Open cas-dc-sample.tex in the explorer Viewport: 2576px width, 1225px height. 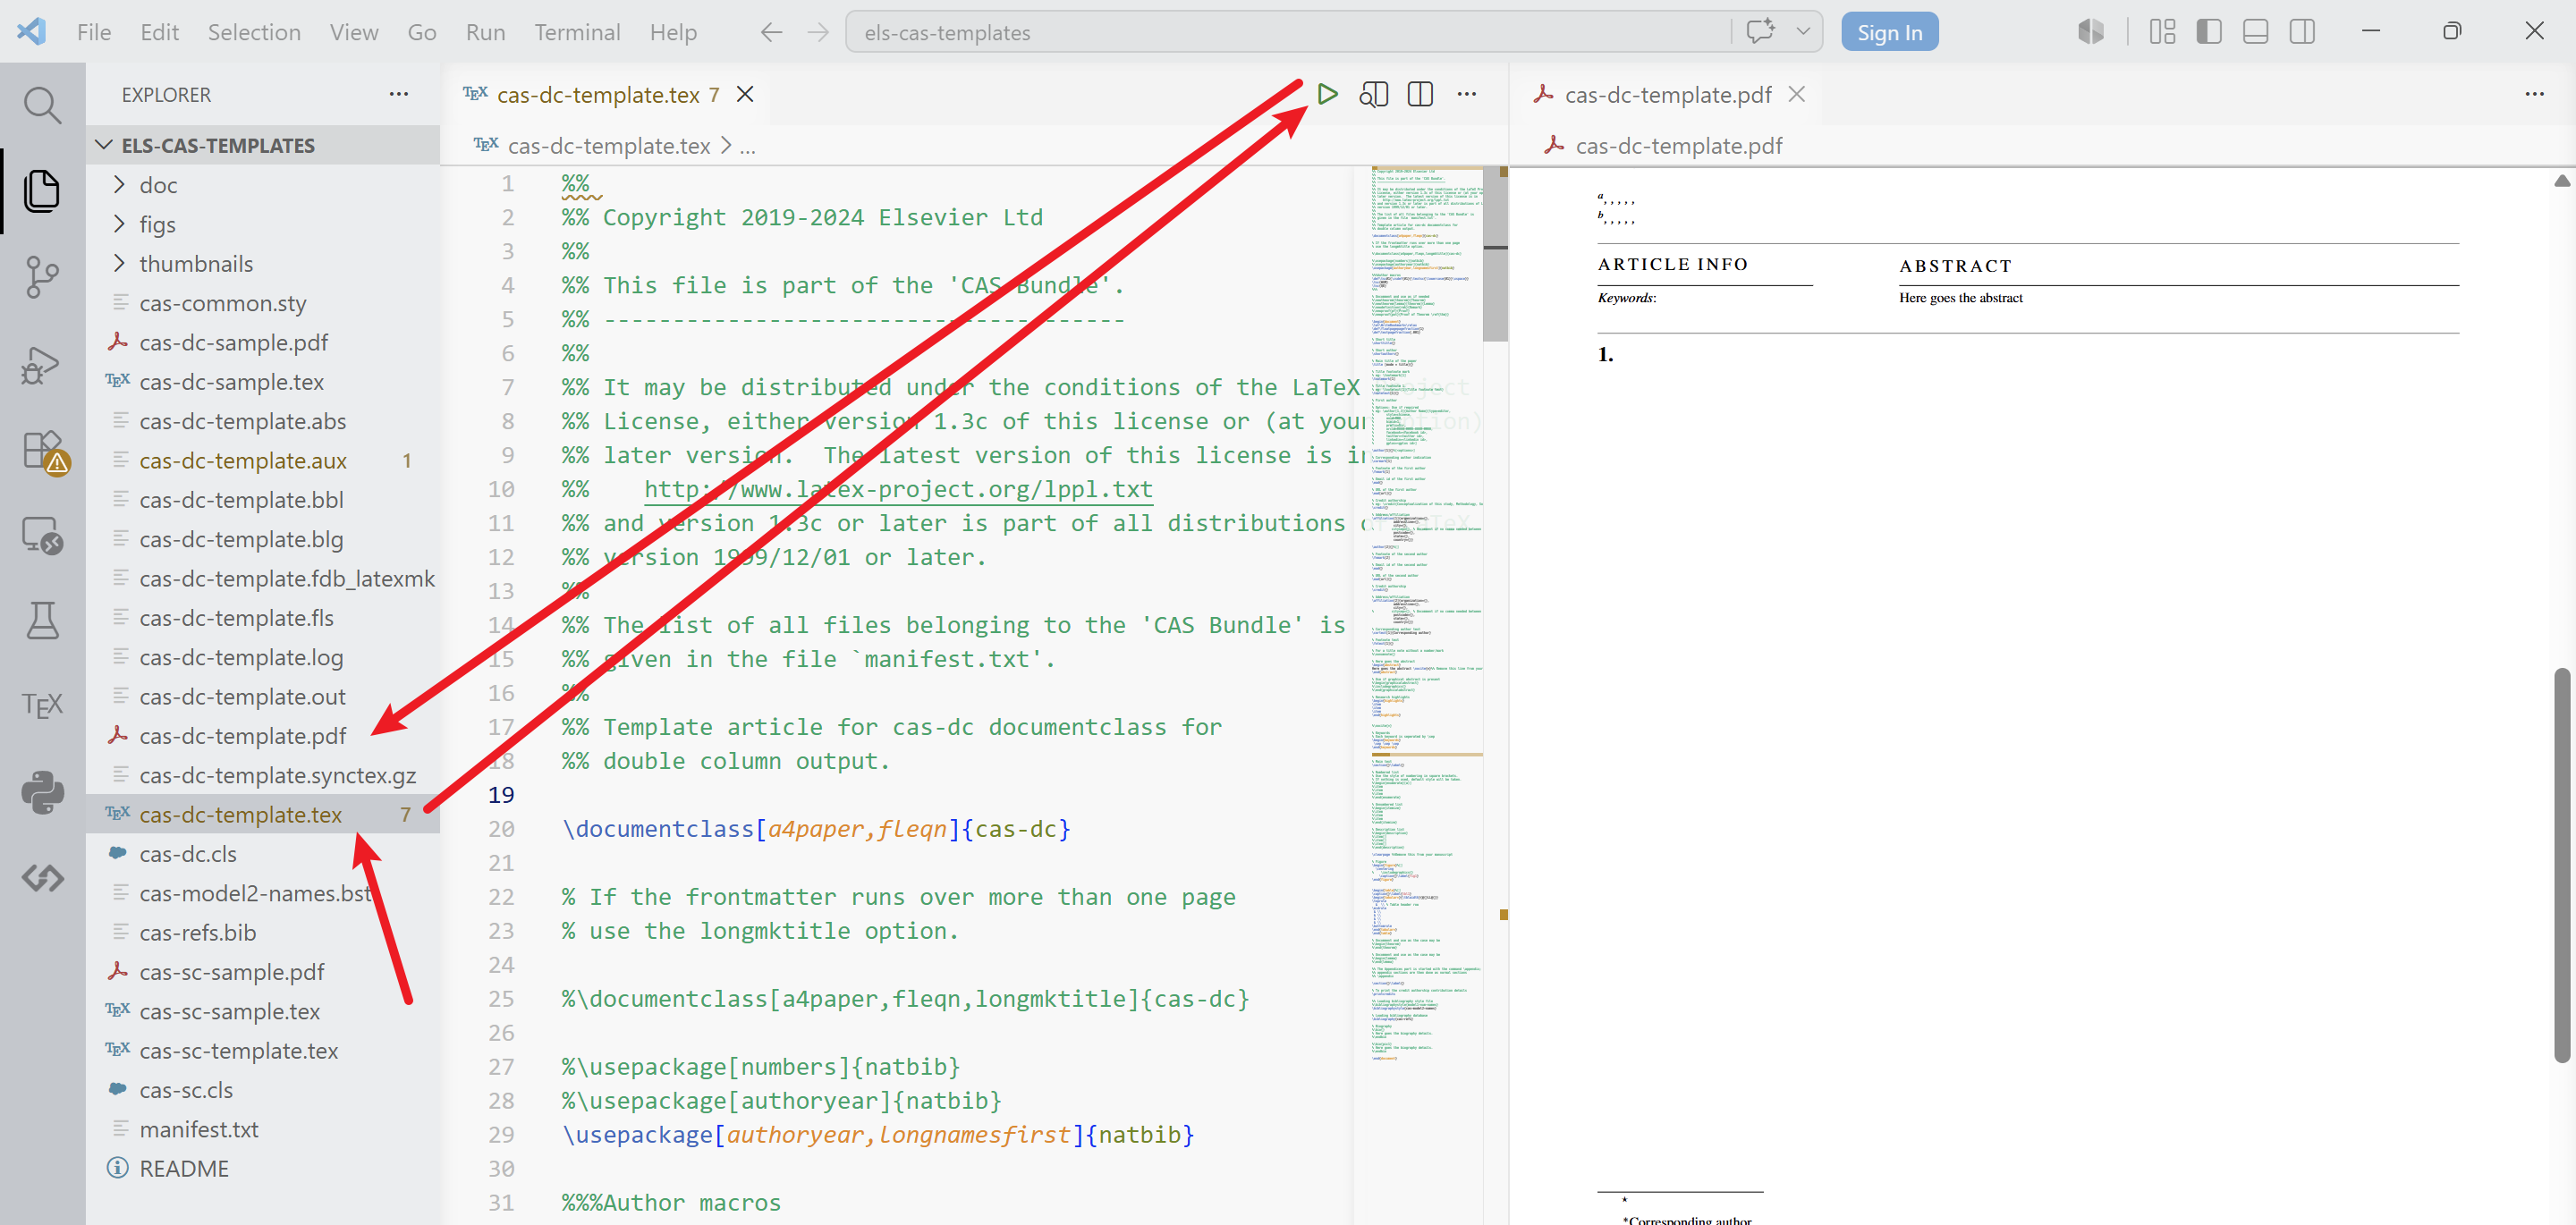(263, 382)
